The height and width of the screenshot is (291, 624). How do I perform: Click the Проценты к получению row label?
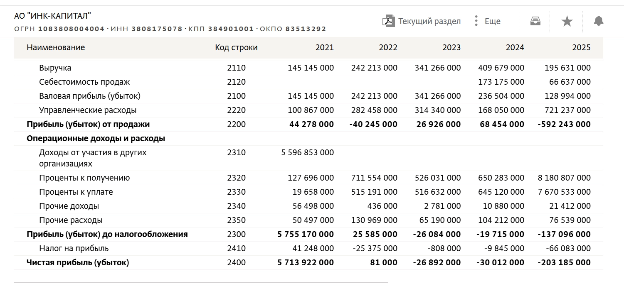point(84,178)
